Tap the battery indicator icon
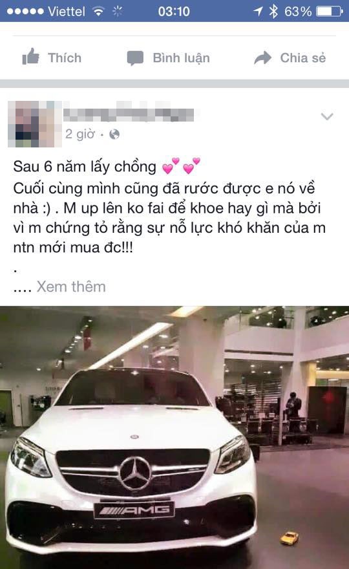 (x=330, y=11)
